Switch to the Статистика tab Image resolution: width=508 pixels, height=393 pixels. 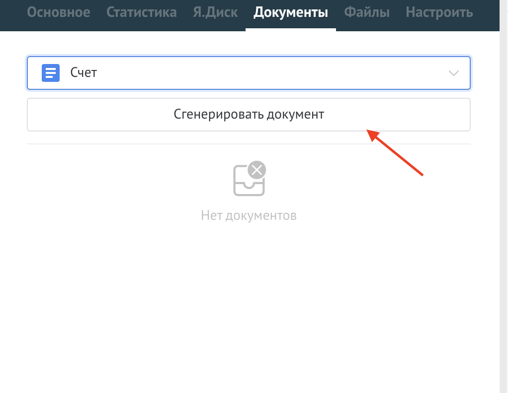pyautogui.click(x=141, y=12)
